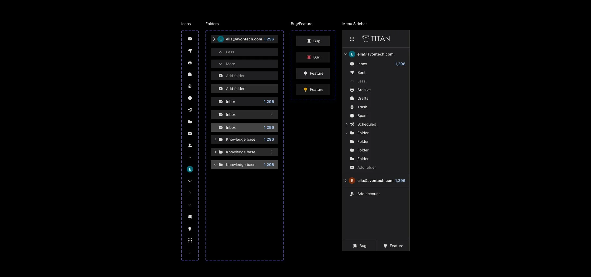Click the Drafts icon in the sidebar
This screenshot has height=277, width=591.
pyautogui.click(x=352, y=98)
